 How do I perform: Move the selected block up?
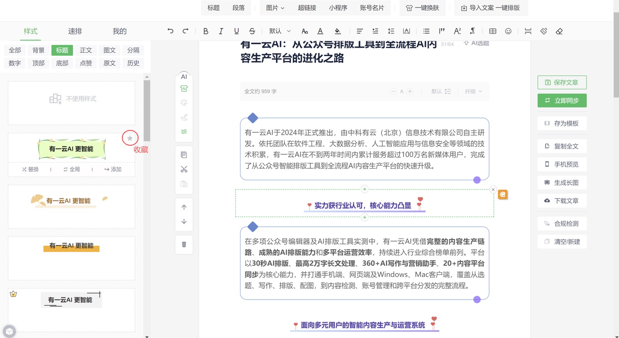pos(184,207)
